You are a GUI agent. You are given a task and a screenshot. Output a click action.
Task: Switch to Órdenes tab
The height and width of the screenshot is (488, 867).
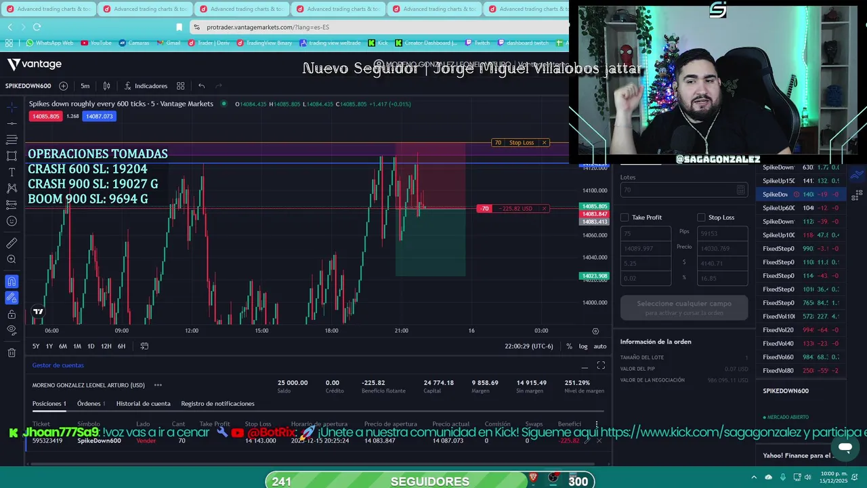90,404
